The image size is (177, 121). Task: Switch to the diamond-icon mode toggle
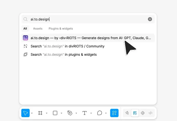[143, 113]
